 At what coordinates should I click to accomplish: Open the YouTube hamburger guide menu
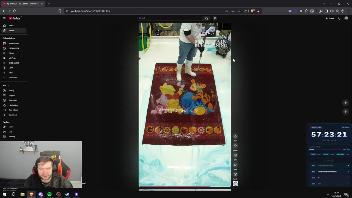4,18
